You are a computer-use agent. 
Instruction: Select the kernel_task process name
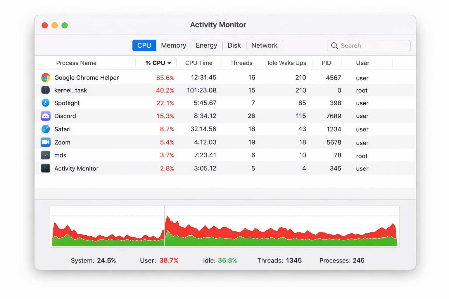click(x=71, y=91)
